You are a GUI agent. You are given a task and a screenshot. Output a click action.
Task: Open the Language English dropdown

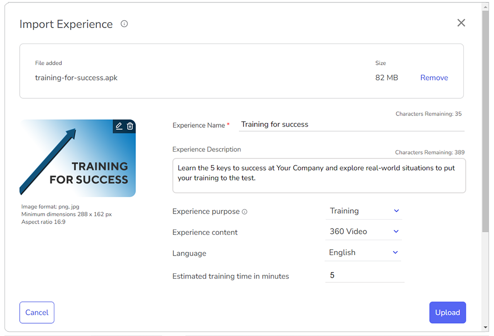[x=363, y=252]
